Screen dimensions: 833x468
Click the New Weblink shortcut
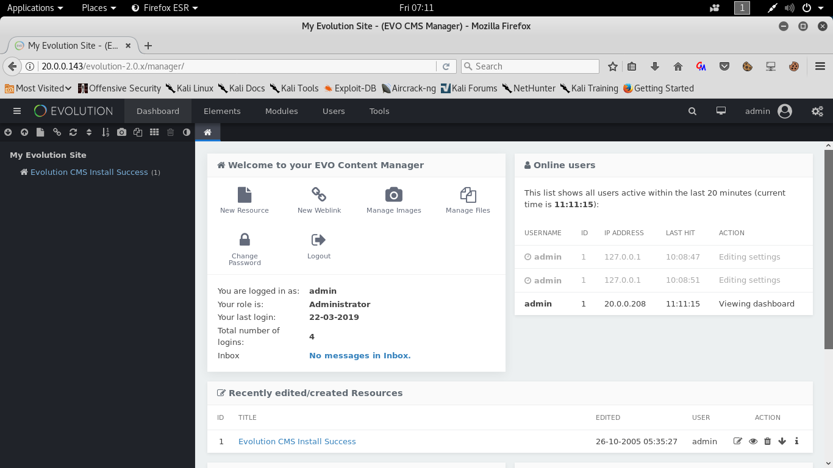point(319,200)
